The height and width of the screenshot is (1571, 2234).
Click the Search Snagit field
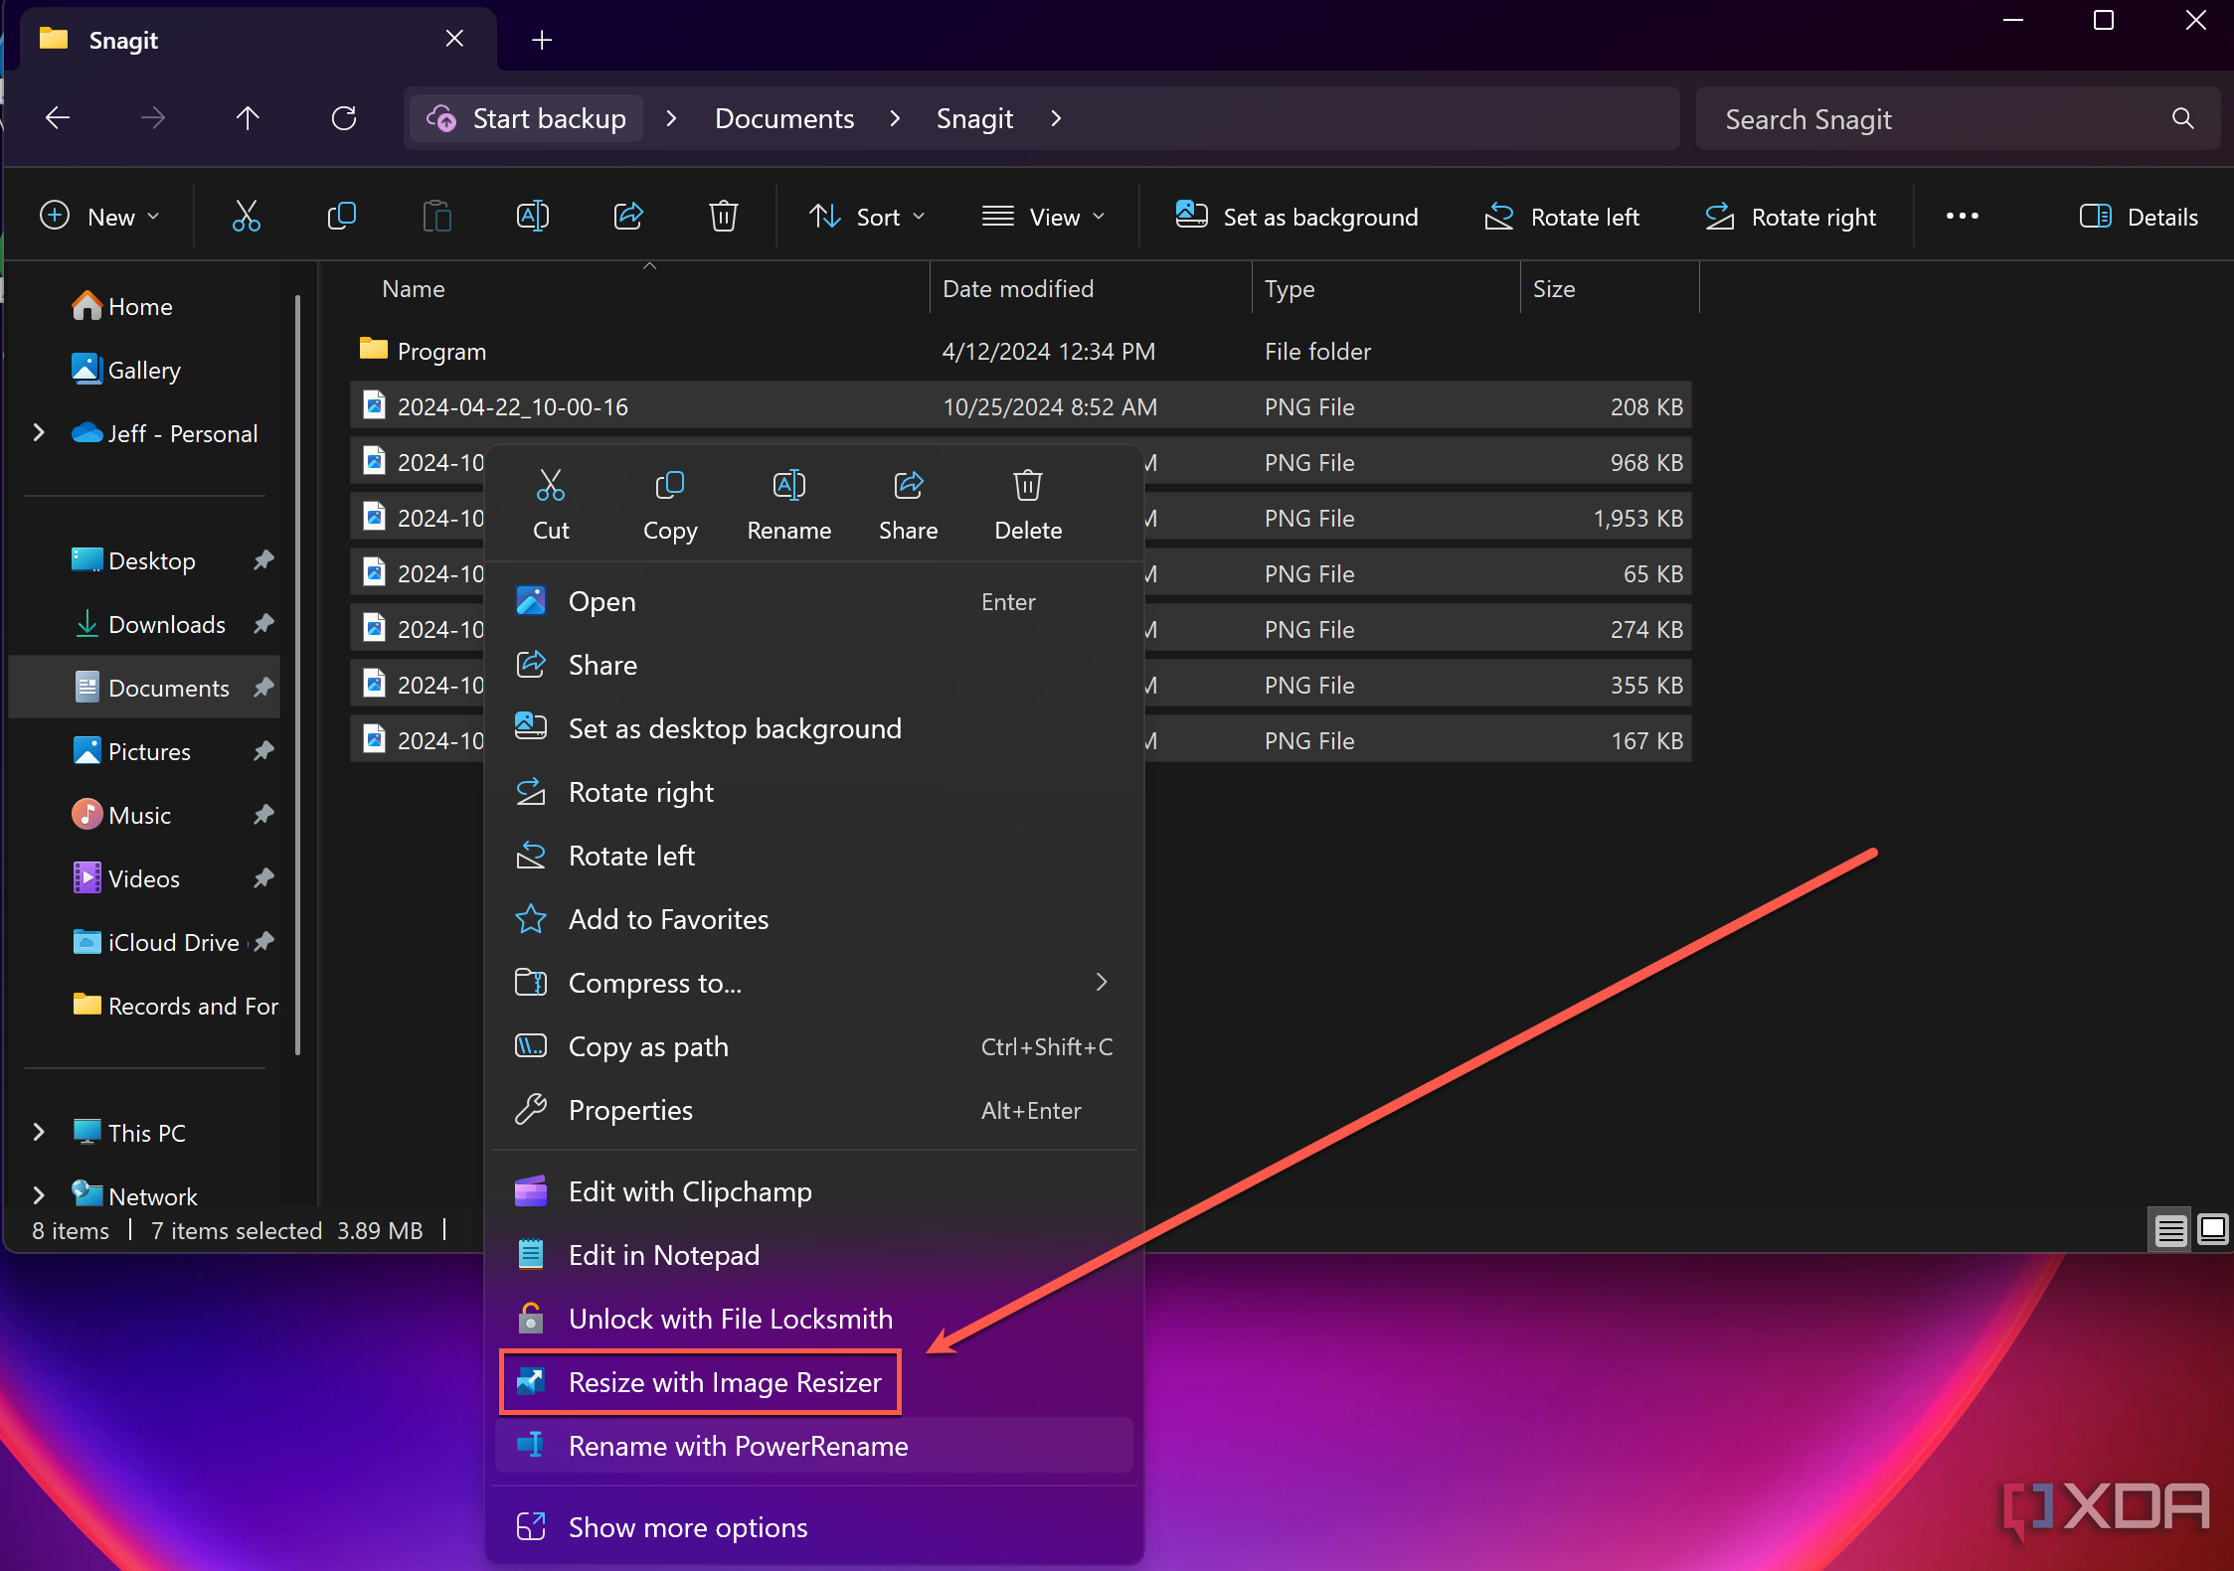coord(1958,118)
